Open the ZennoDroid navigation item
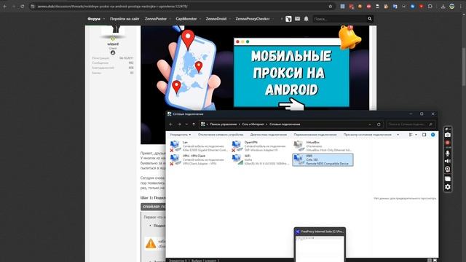 click(216, 19)
